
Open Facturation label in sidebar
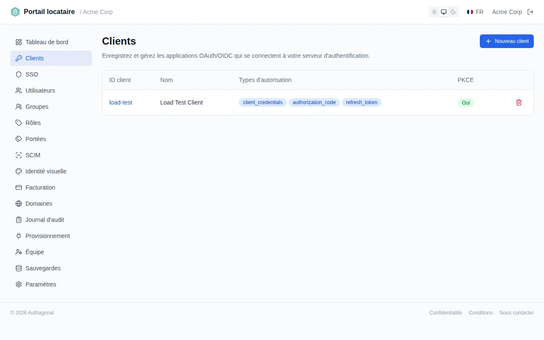[x=40, y=187]
